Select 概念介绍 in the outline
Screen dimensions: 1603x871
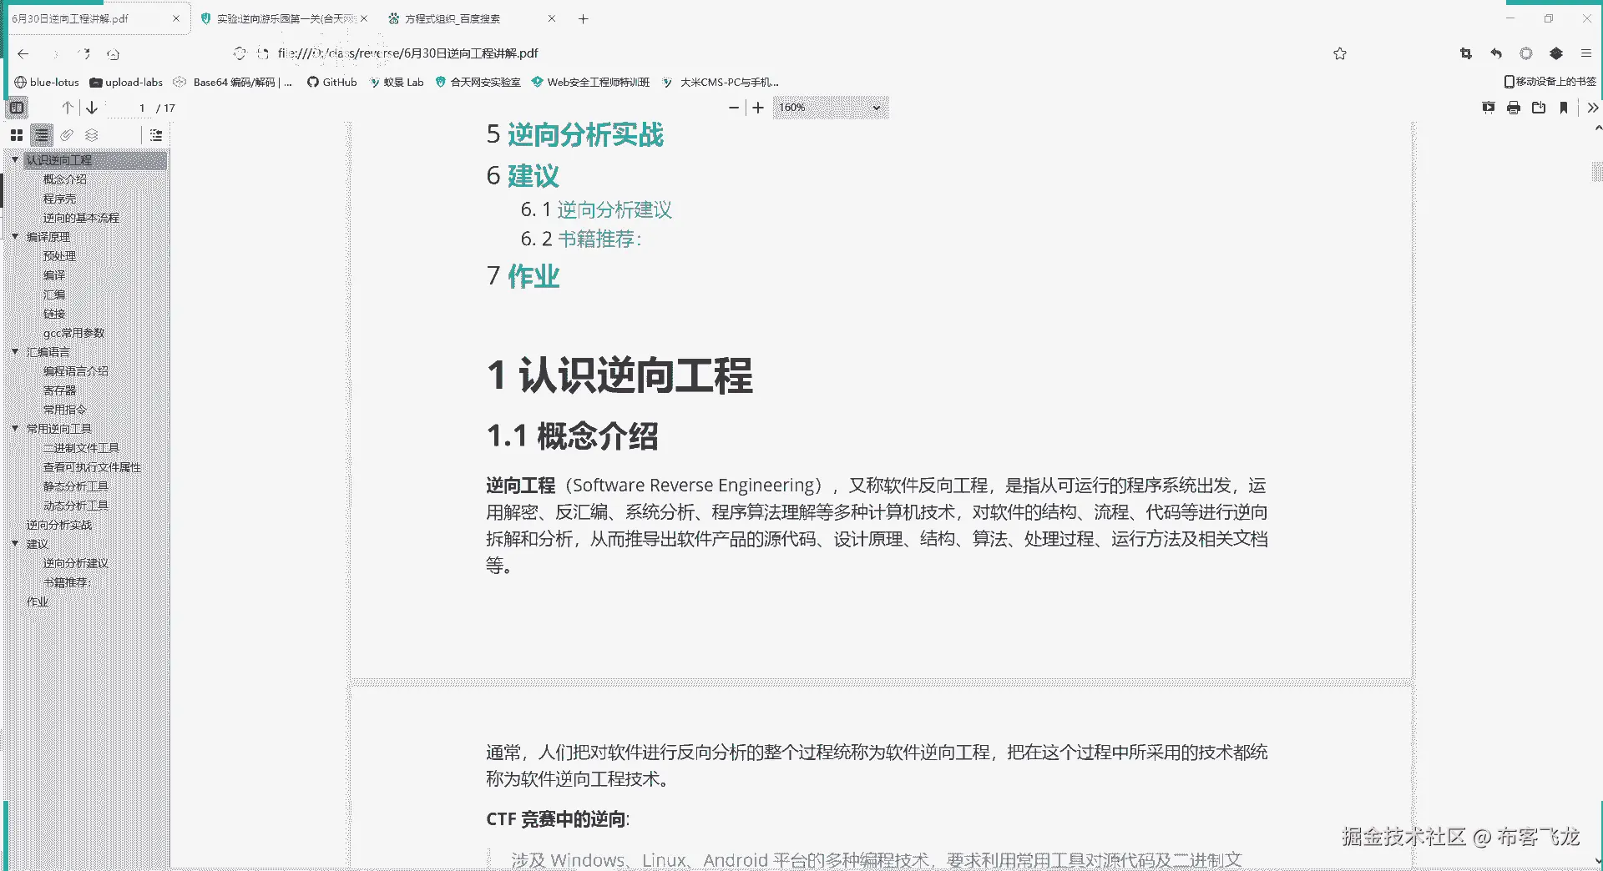[x=65, y=179]
